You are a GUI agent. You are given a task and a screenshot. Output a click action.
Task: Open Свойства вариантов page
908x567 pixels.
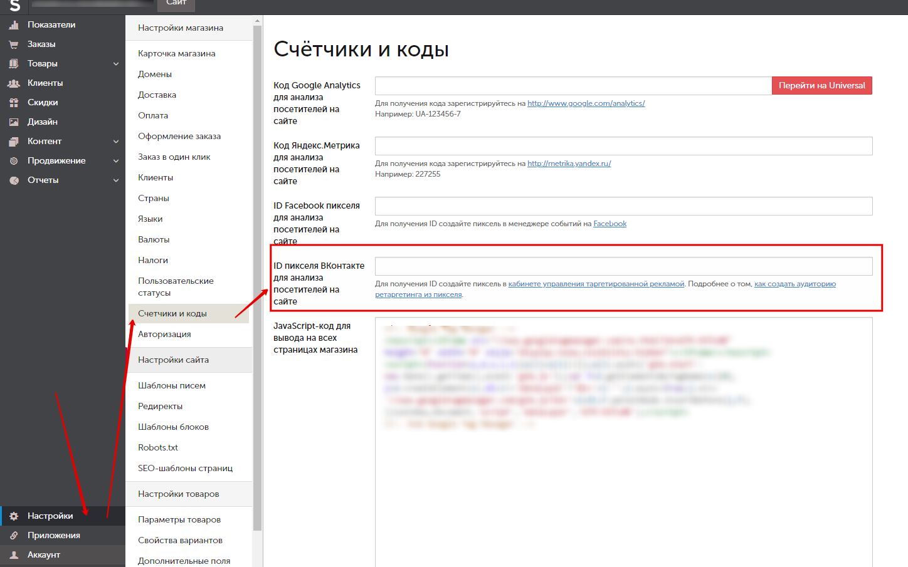click(181, 541)
